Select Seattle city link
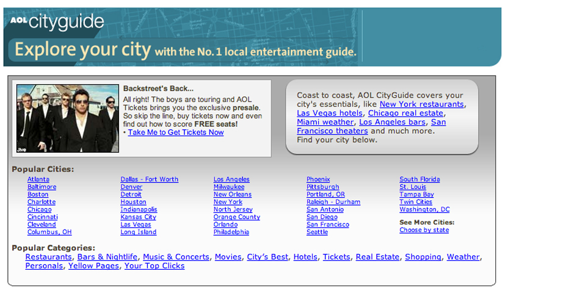574x293 pixels. tap(317, 233)
